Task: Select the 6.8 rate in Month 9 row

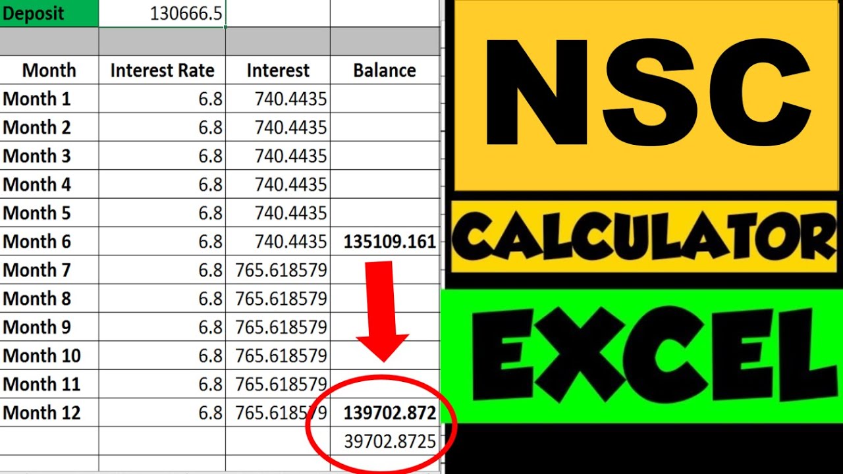Action: pyautogui.click(x=162, y=327)
